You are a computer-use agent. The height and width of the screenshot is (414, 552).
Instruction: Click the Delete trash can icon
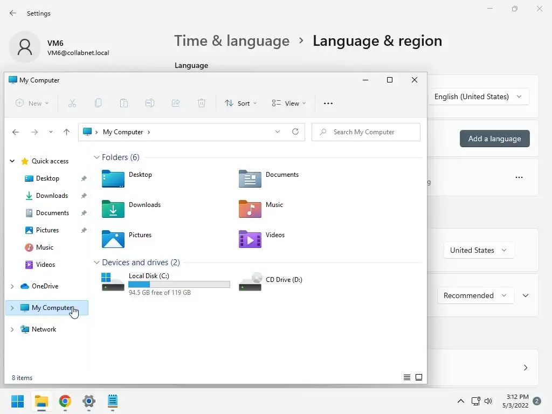pos(202,103)
